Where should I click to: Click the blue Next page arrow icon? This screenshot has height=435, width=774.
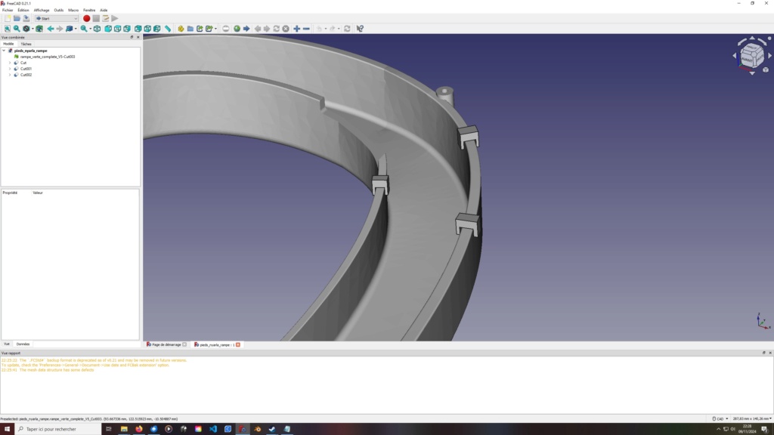[246, 29]
